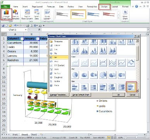The width and height of the screenshot is (150, 140).
Task: Select Bubble category in chart type list
Action: click(59, 81)
